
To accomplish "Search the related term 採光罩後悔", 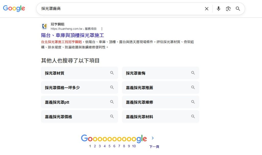I will click(161, 73).
